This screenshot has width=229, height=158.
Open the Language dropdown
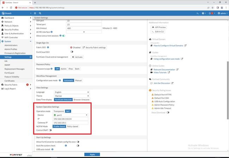72,92
